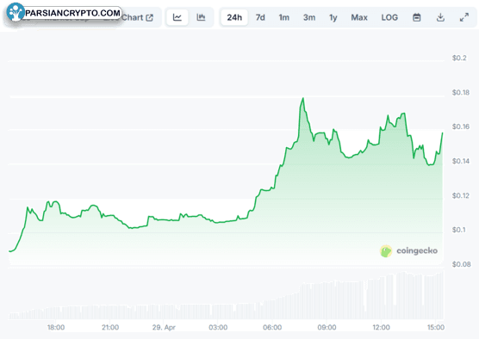Screen dimensions: 479x339
Task: Click the 06:00 time axis label
Action: pos(272,328)
